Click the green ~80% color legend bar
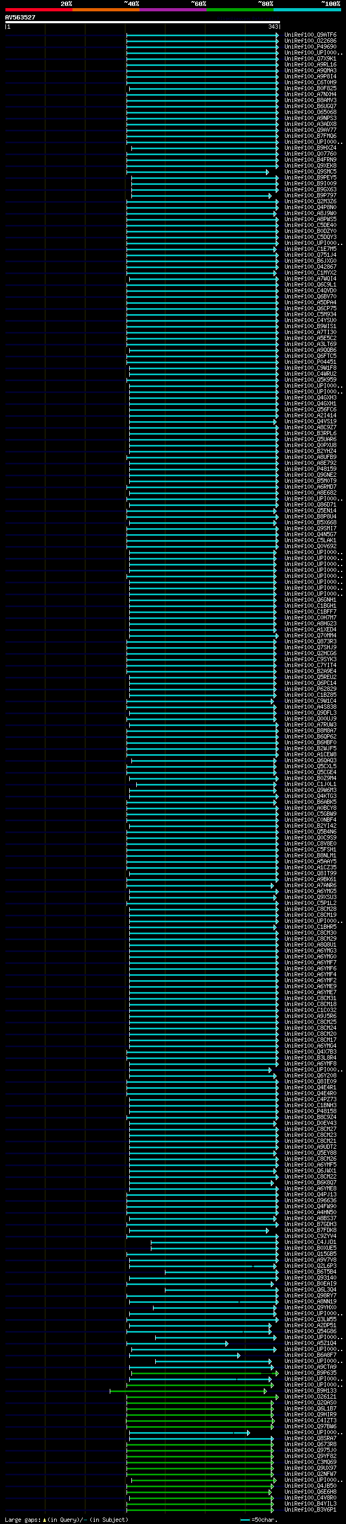This screenshot has height=1524, width=346. click(x=240, y=10)
